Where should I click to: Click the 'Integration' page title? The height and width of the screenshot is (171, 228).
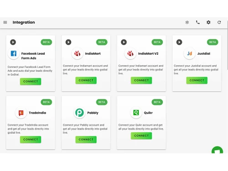coord(24,22)
